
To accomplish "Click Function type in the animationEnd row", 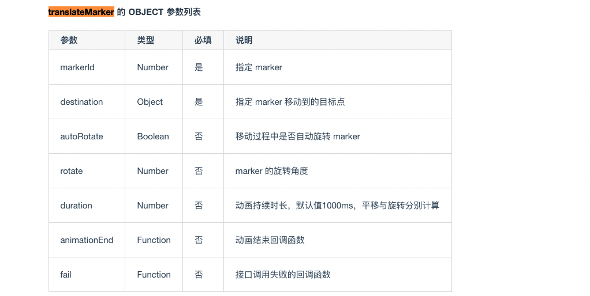I will [154, 240].
